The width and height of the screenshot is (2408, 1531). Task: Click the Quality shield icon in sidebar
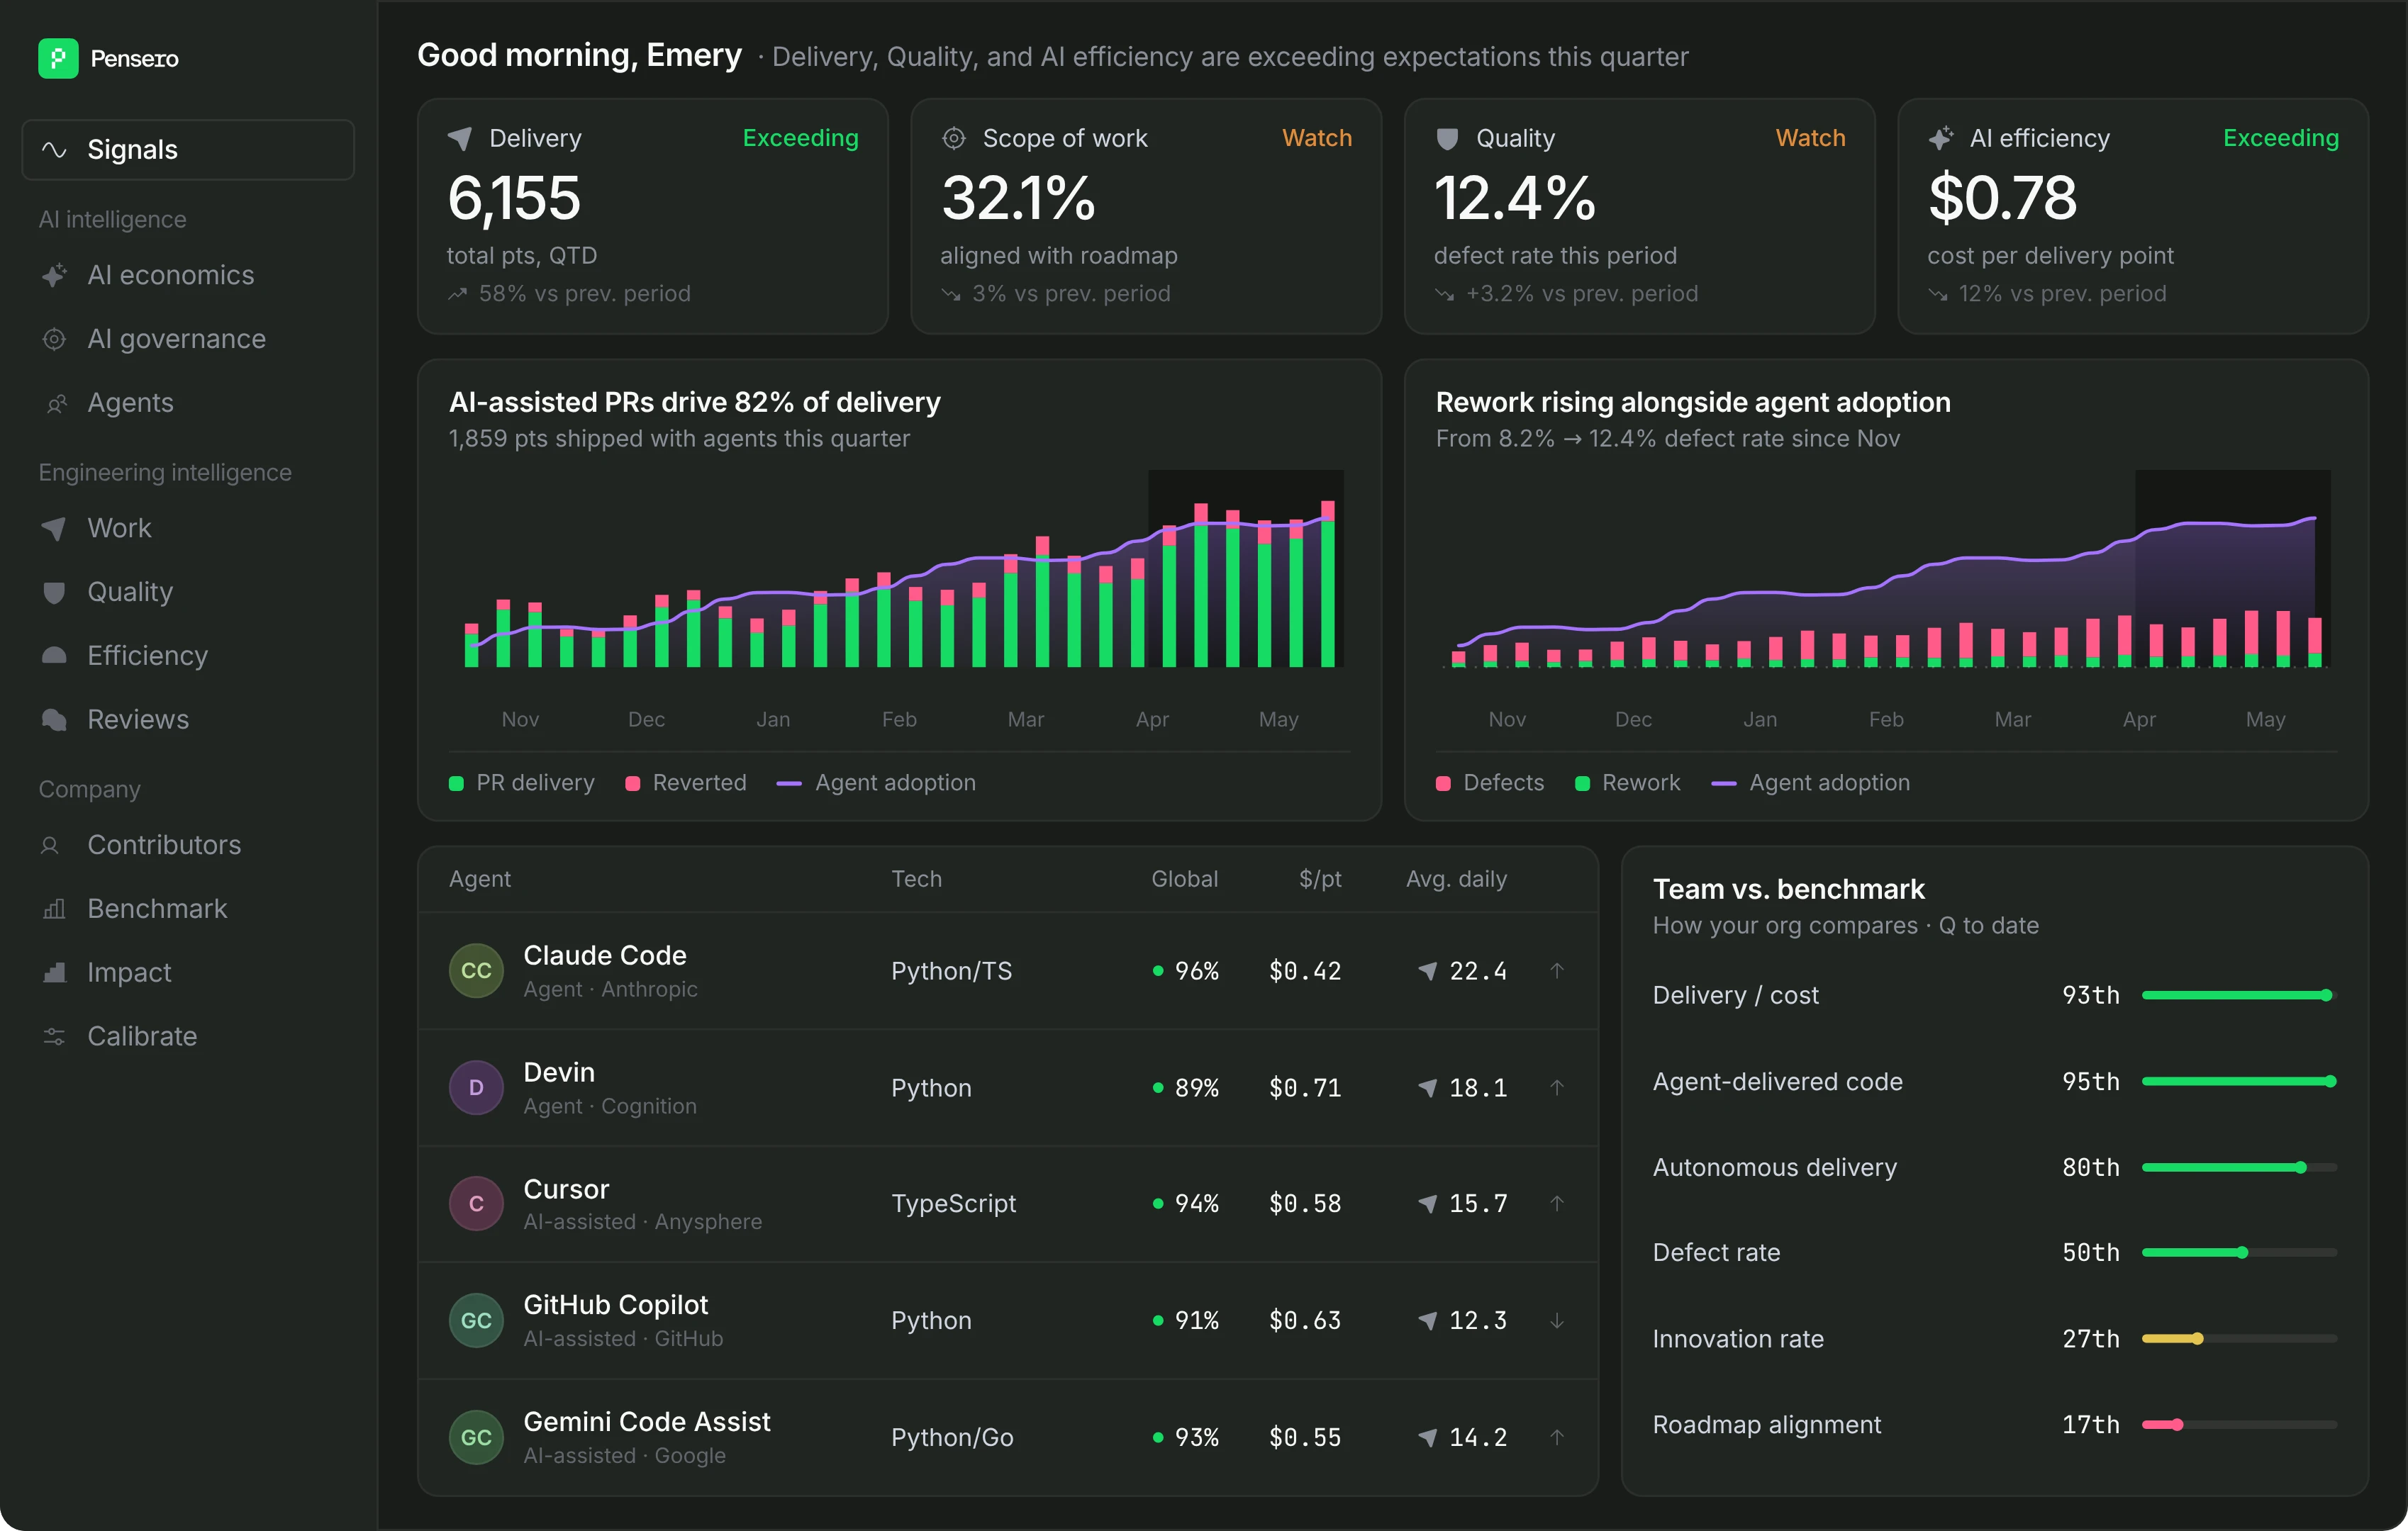pos(54,592)
